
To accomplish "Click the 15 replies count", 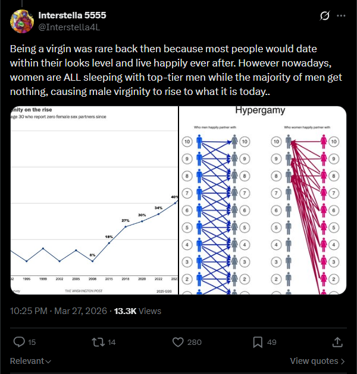I will 32,343.
